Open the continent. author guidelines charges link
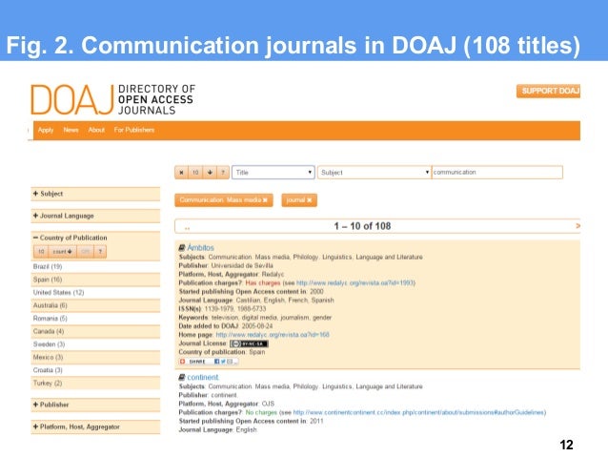This screenshot has width=608, height=457. coord(419,412)
